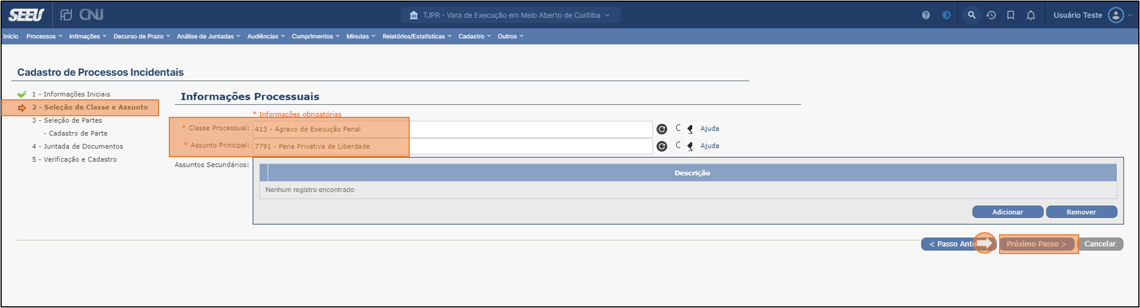Click the Adicionar button
This screenshot has height=308, width=1140.
pyautogui.click(x=1007, y=212)
